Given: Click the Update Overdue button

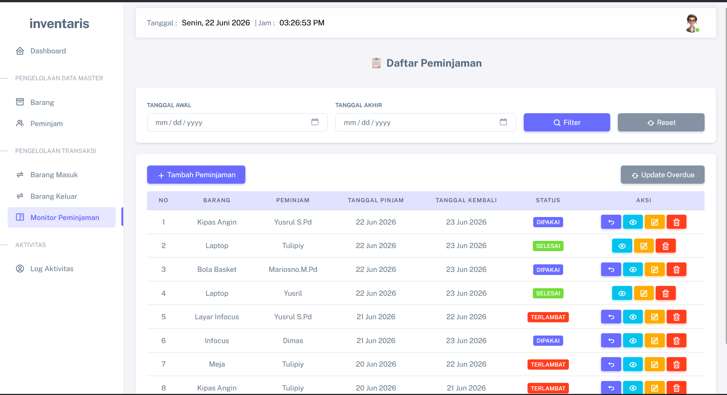Looking at the screenshot, I should 663,175.
